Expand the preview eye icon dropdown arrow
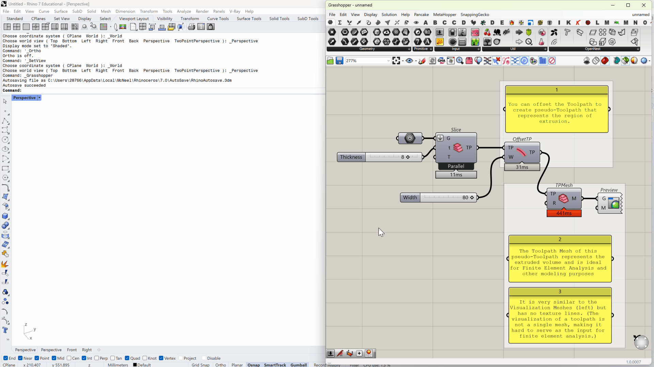 point(416,61)
